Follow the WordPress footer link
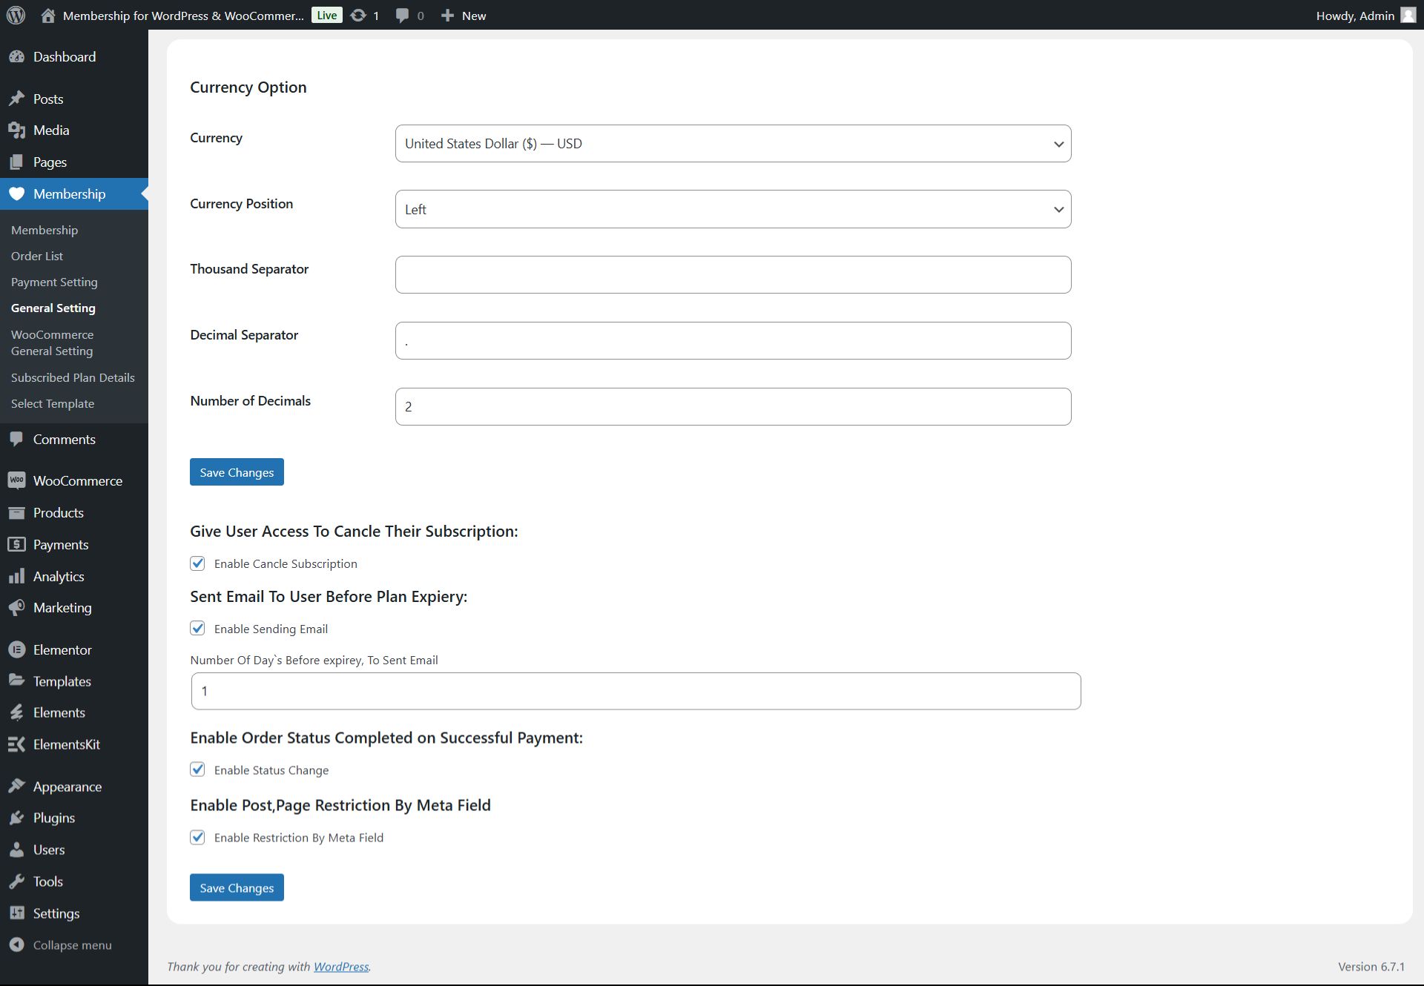Viewport: 1424px width, 986px height. [340, 966]
